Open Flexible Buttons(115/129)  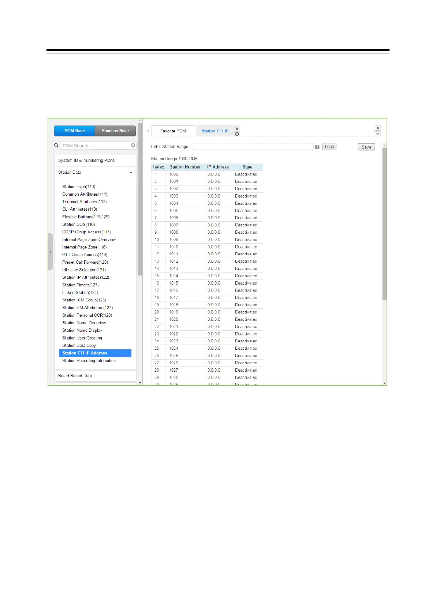[x=86, y=217]
